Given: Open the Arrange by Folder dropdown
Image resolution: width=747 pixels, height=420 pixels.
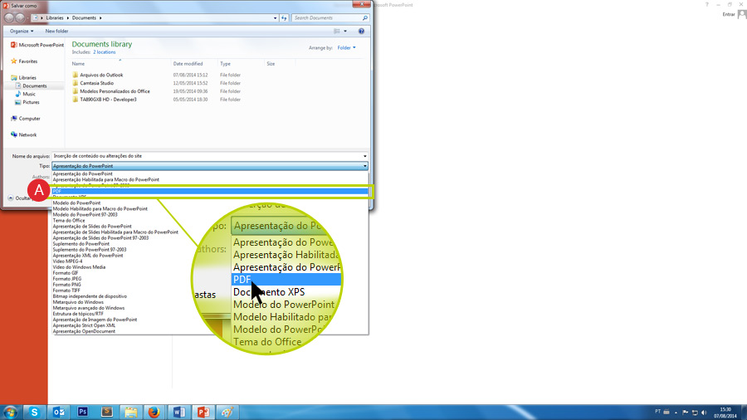Looking at the screenshot, I should pos(346,47).
